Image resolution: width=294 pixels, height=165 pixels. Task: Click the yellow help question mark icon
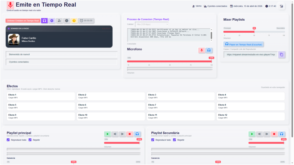click(74, 21)
